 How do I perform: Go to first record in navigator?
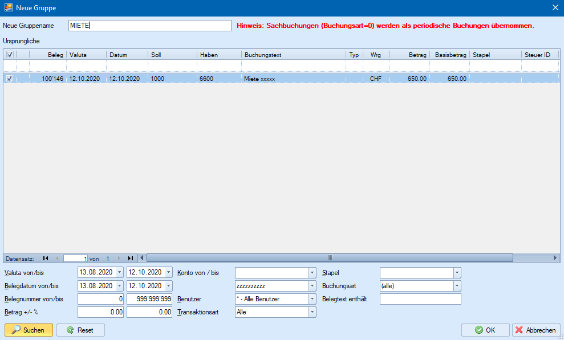point(46,258)
